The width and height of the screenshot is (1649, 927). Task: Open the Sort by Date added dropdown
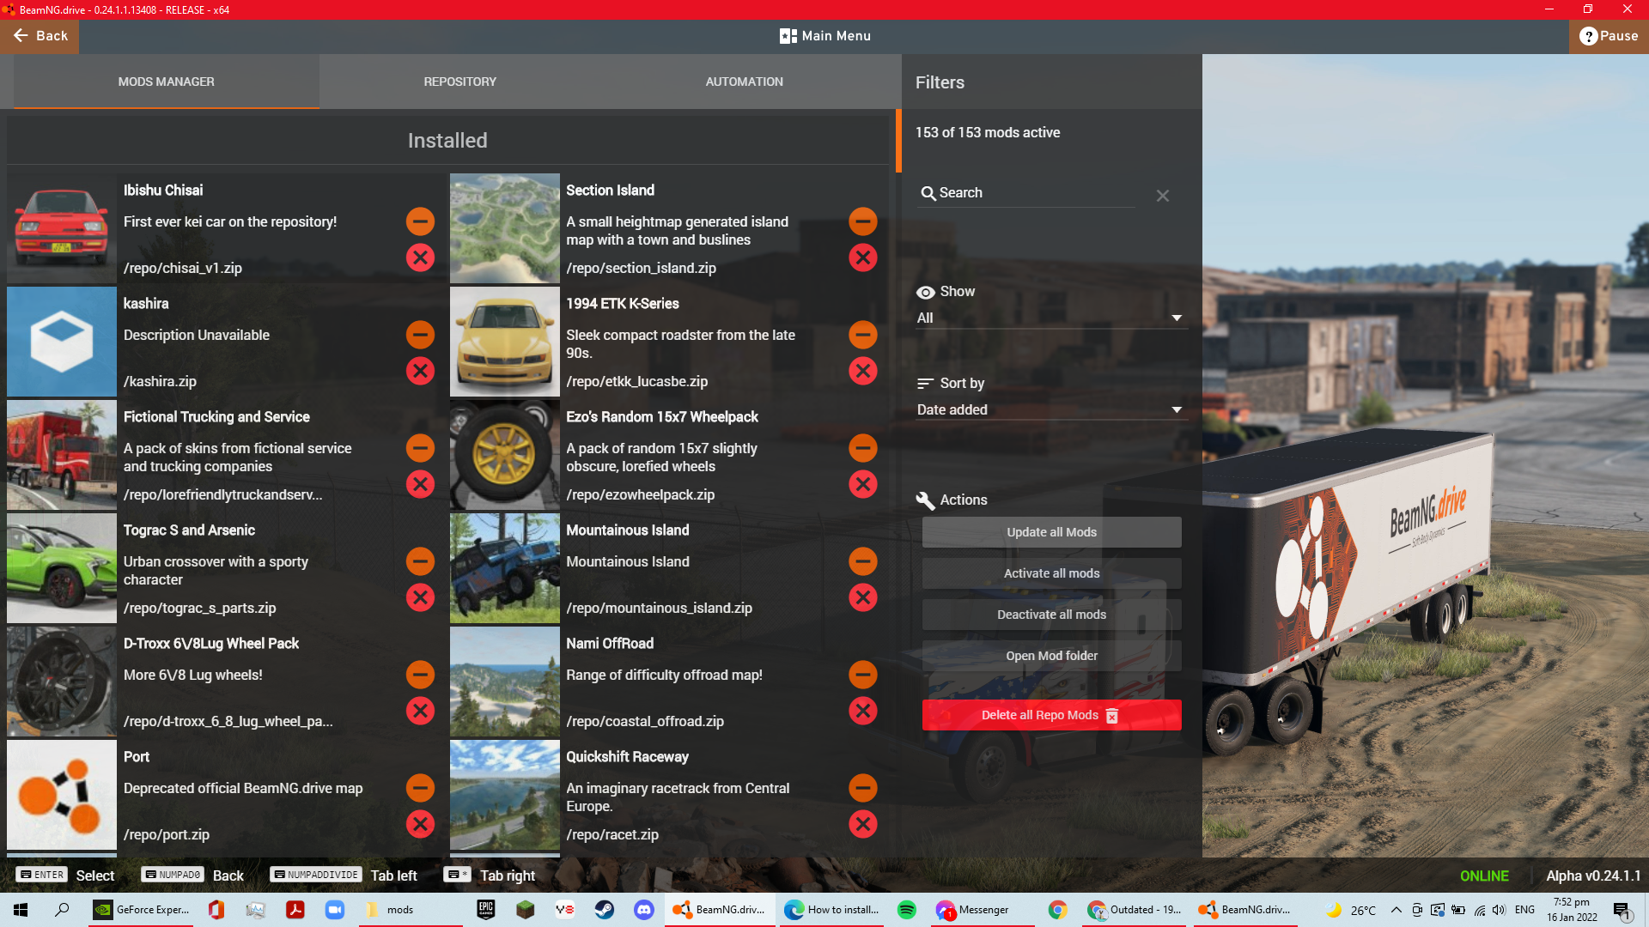click(x=1050, y=409)
